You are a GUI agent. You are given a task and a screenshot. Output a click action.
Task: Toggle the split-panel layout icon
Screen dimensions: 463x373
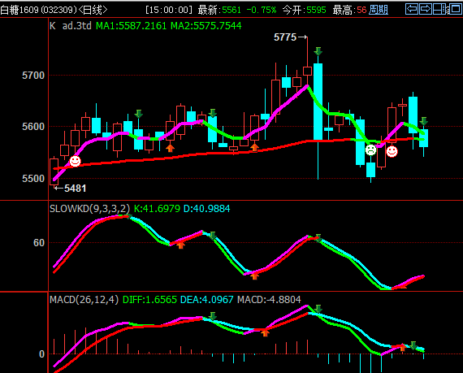[439, 9]
